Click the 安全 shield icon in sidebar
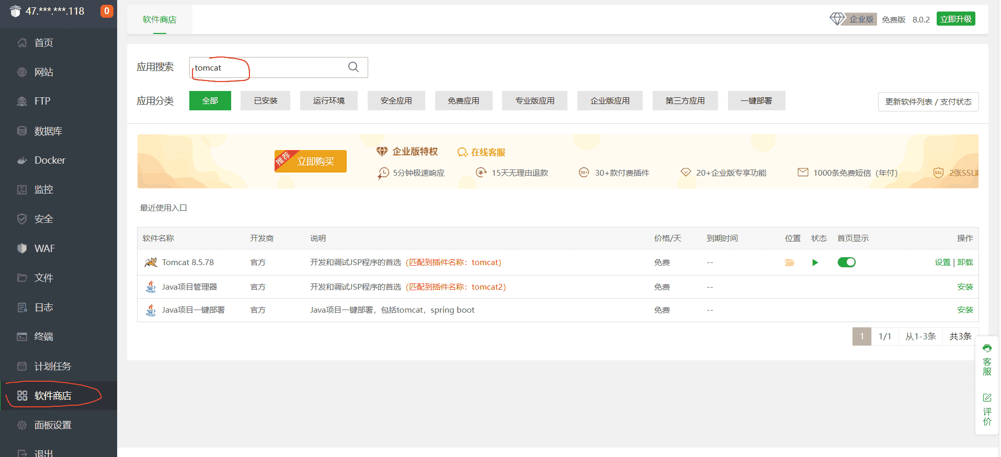 (22, 219)
